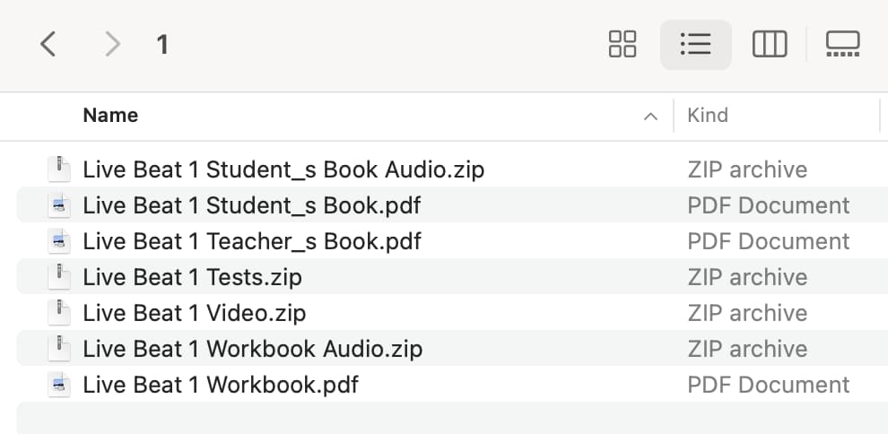Viewport: 888px width, 434px height.
Task: Click the empty row below Workbook.pdf
Action: (x=452, y=418)
